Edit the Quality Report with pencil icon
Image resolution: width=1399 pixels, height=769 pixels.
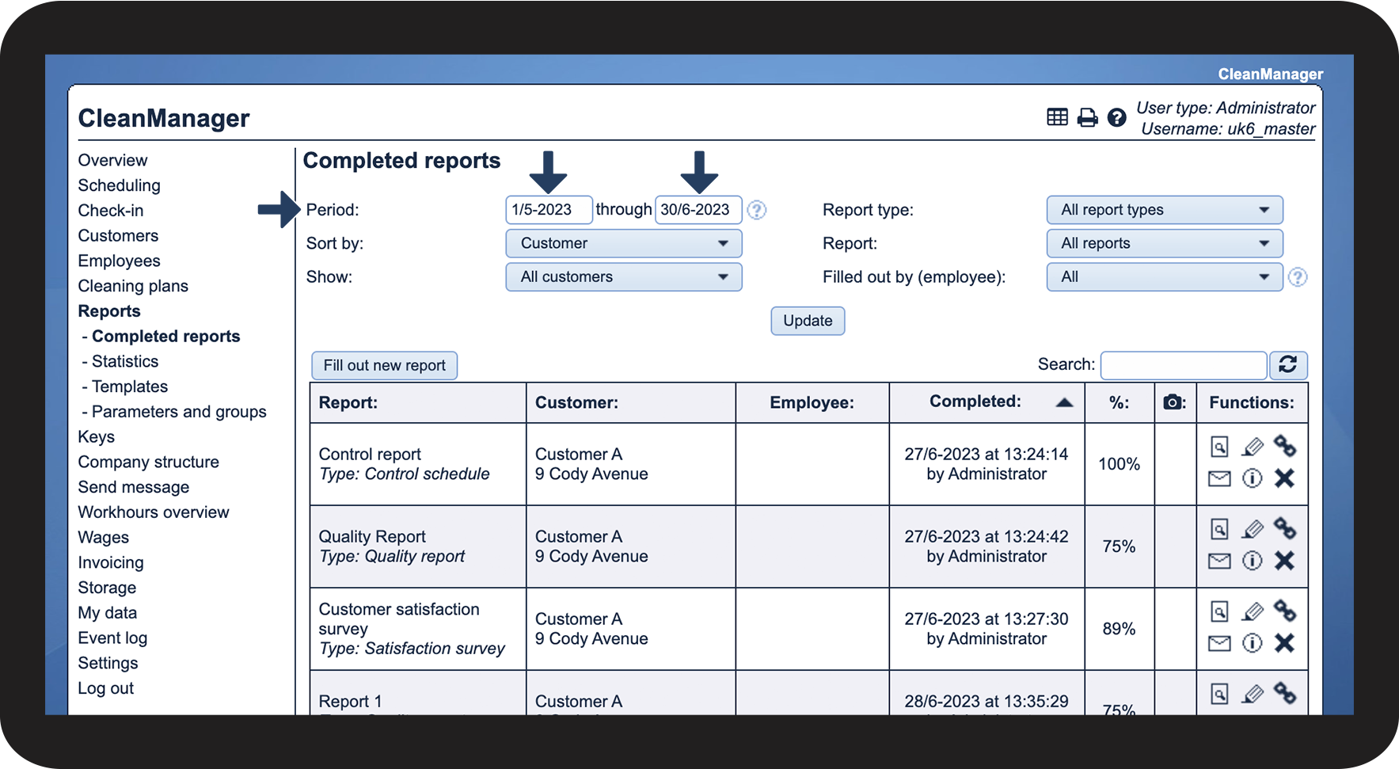click(x=1252, y=529)
